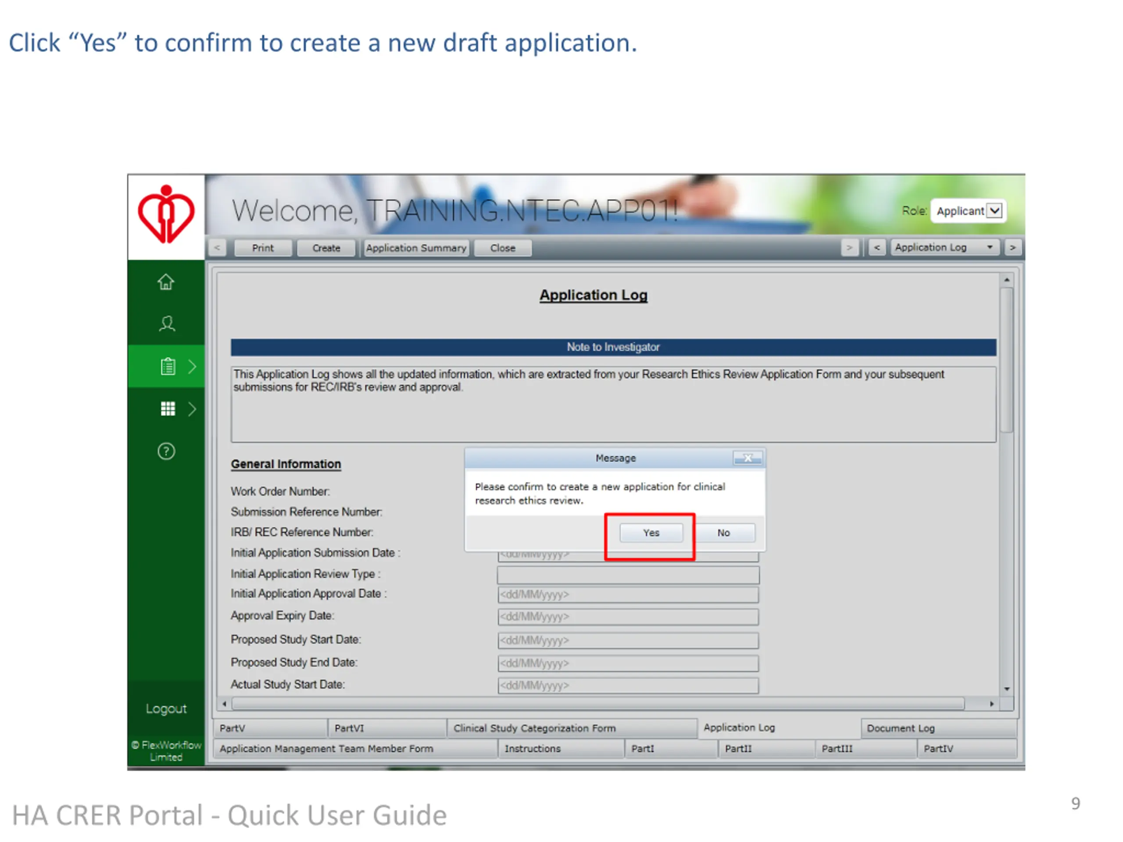Select the clipboard applications sidebar icon

[168, 366]
